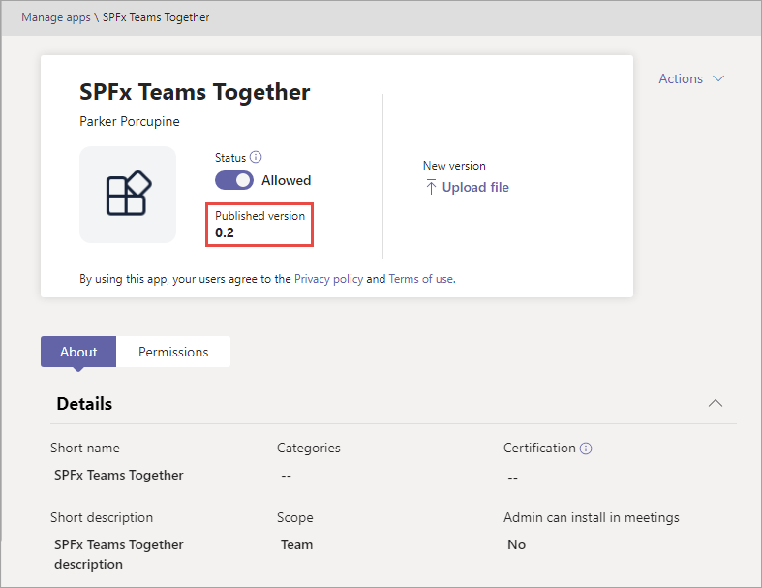Open the Privacy policy link
Viewport: 762px width, 588px height.
coord(328,279)
